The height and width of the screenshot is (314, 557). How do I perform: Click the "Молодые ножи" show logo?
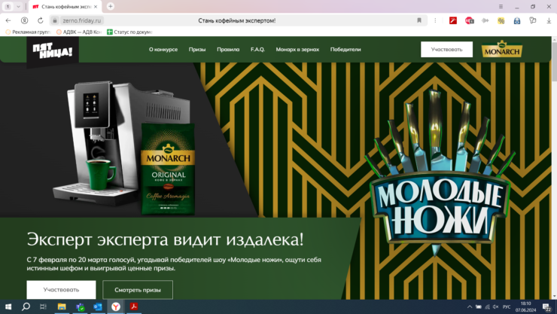pyautogui.click(x=439, y=174)
